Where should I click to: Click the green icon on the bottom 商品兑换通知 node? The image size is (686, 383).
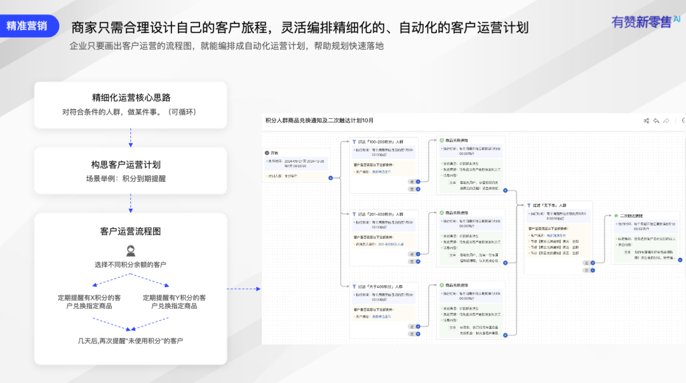click(441, 285)
